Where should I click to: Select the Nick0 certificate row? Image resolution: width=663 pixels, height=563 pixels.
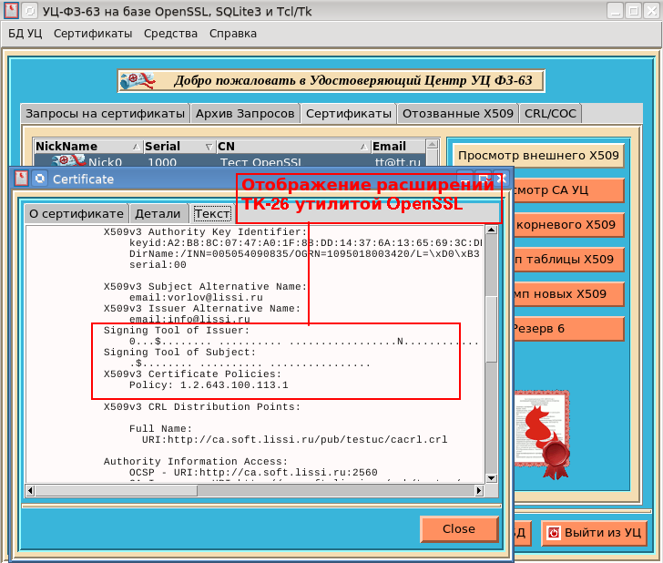(229, 161)
